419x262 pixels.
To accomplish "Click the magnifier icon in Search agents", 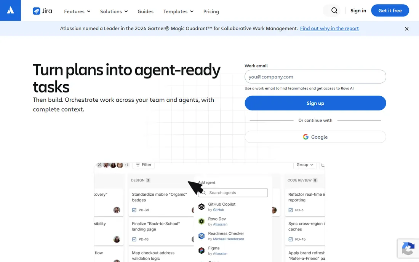I will click(204, 193).
